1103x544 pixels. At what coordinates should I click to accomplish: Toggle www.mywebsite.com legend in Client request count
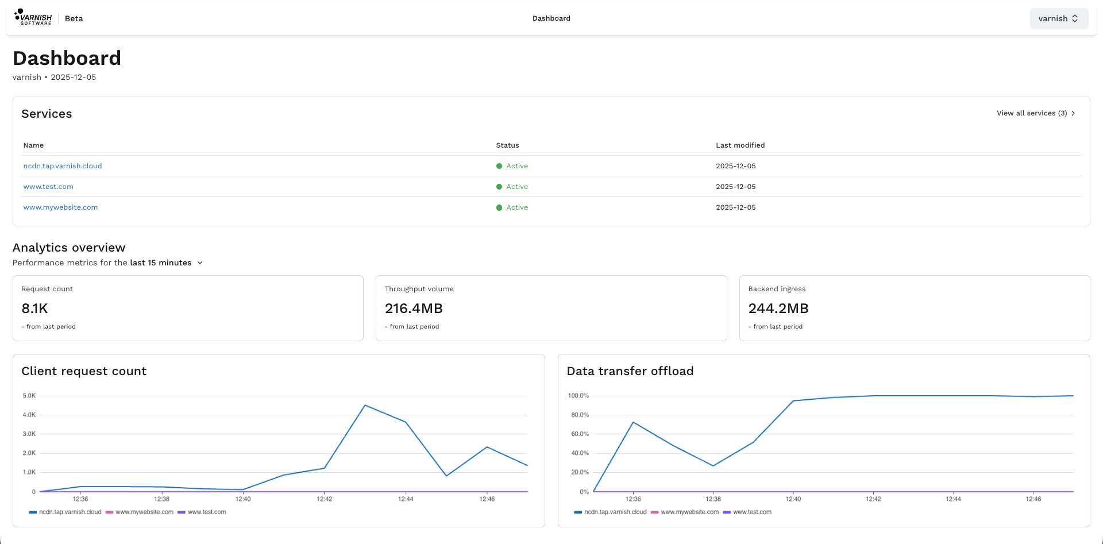[140, 512]
